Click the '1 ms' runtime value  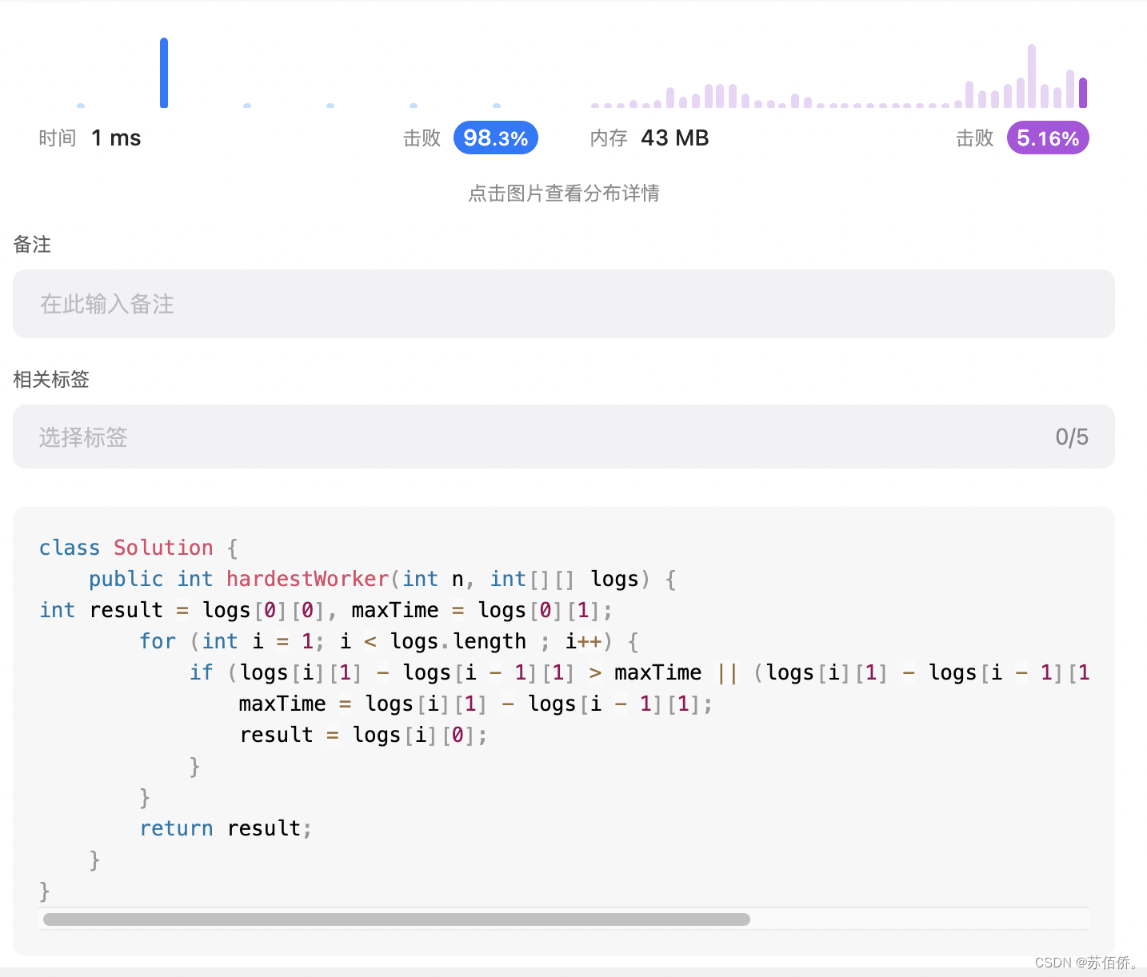(116, 138)
